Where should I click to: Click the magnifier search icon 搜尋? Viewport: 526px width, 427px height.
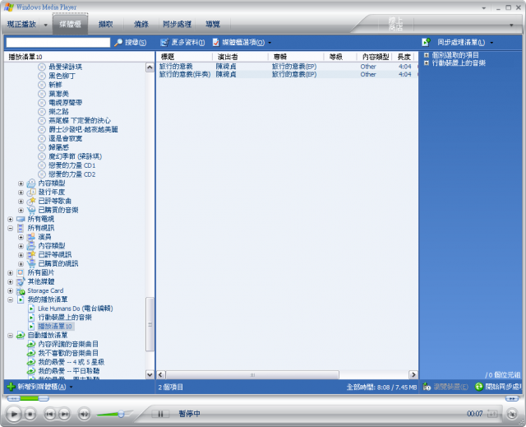click(x=118, y=42)
